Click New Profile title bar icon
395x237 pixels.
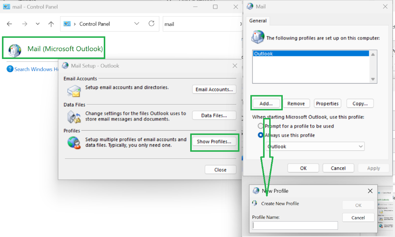256,191
